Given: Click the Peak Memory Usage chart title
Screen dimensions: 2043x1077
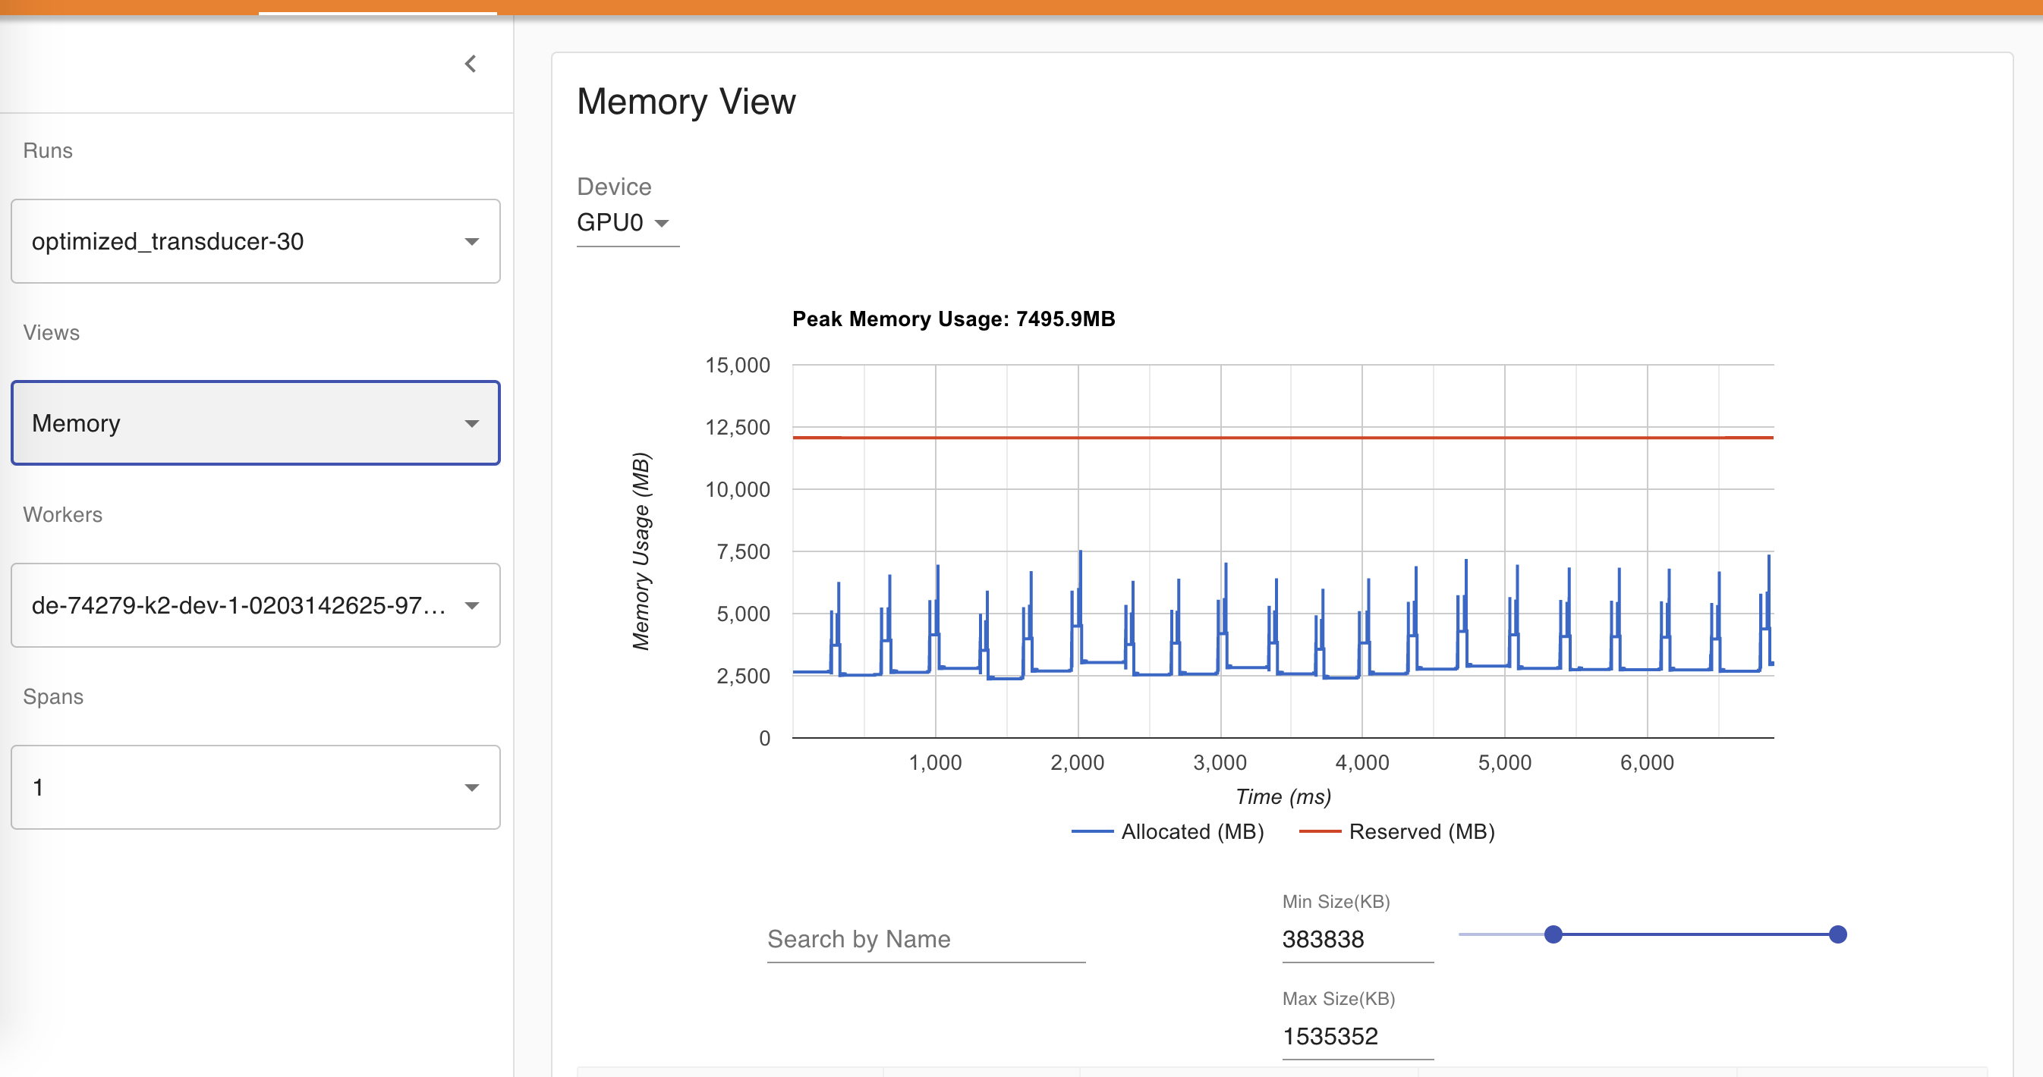Looking at the screenshot, I should coord(953,319).
